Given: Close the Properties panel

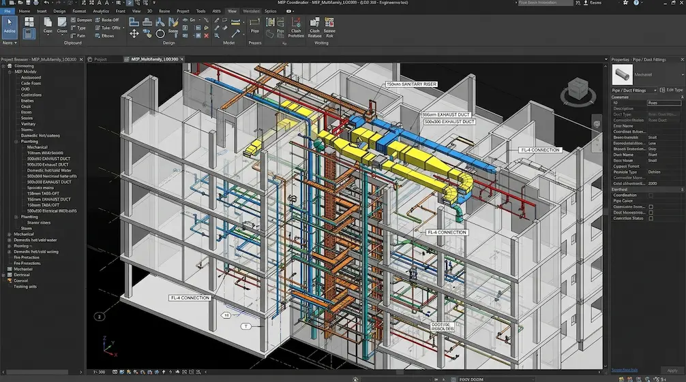Looking at the screenshot, I should 682,59.
